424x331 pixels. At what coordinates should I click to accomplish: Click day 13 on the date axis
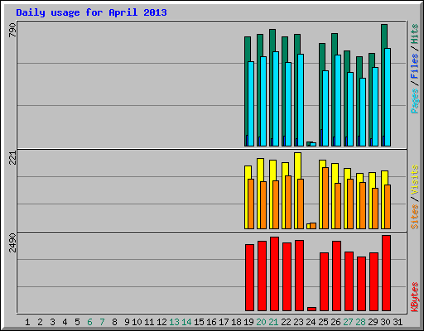174,322
